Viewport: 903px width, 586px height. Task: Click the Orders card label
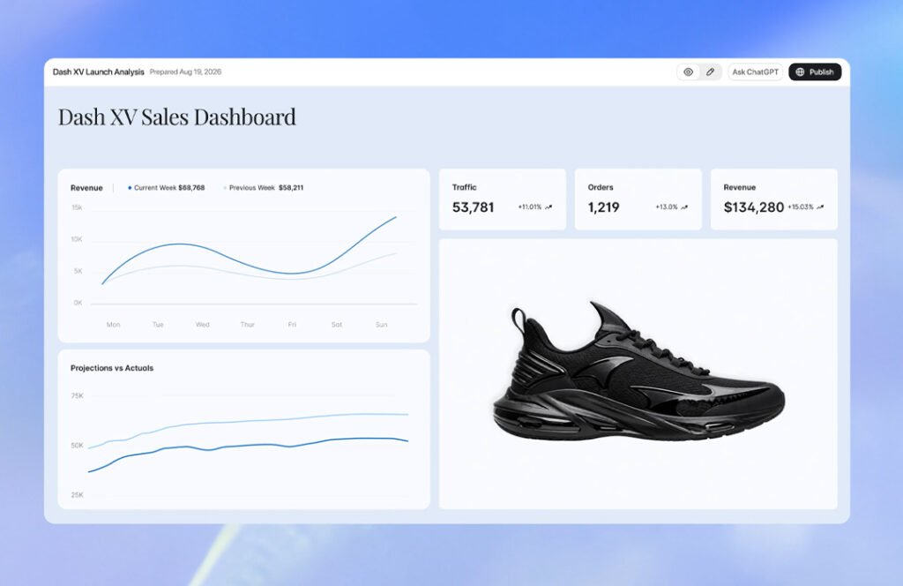coord(601,187)
